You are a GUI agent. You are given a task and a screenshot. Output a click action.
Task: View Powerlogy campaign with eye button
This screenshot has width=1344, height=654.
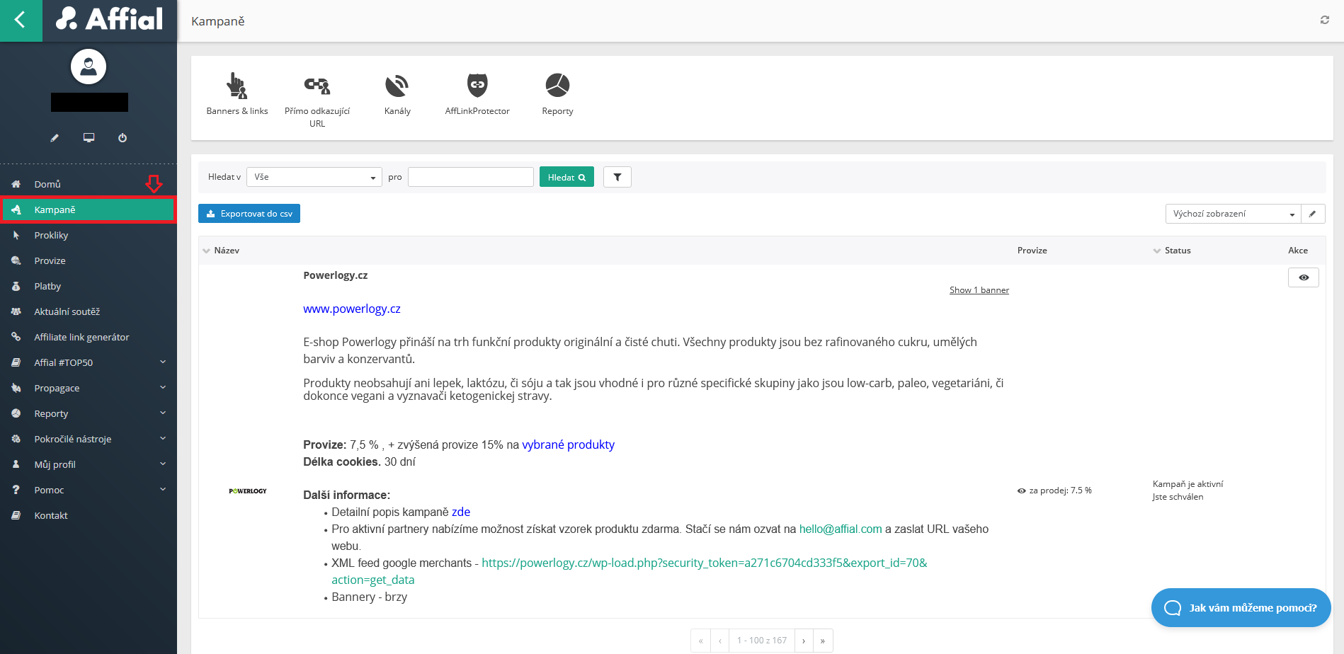coord(1304,277)
